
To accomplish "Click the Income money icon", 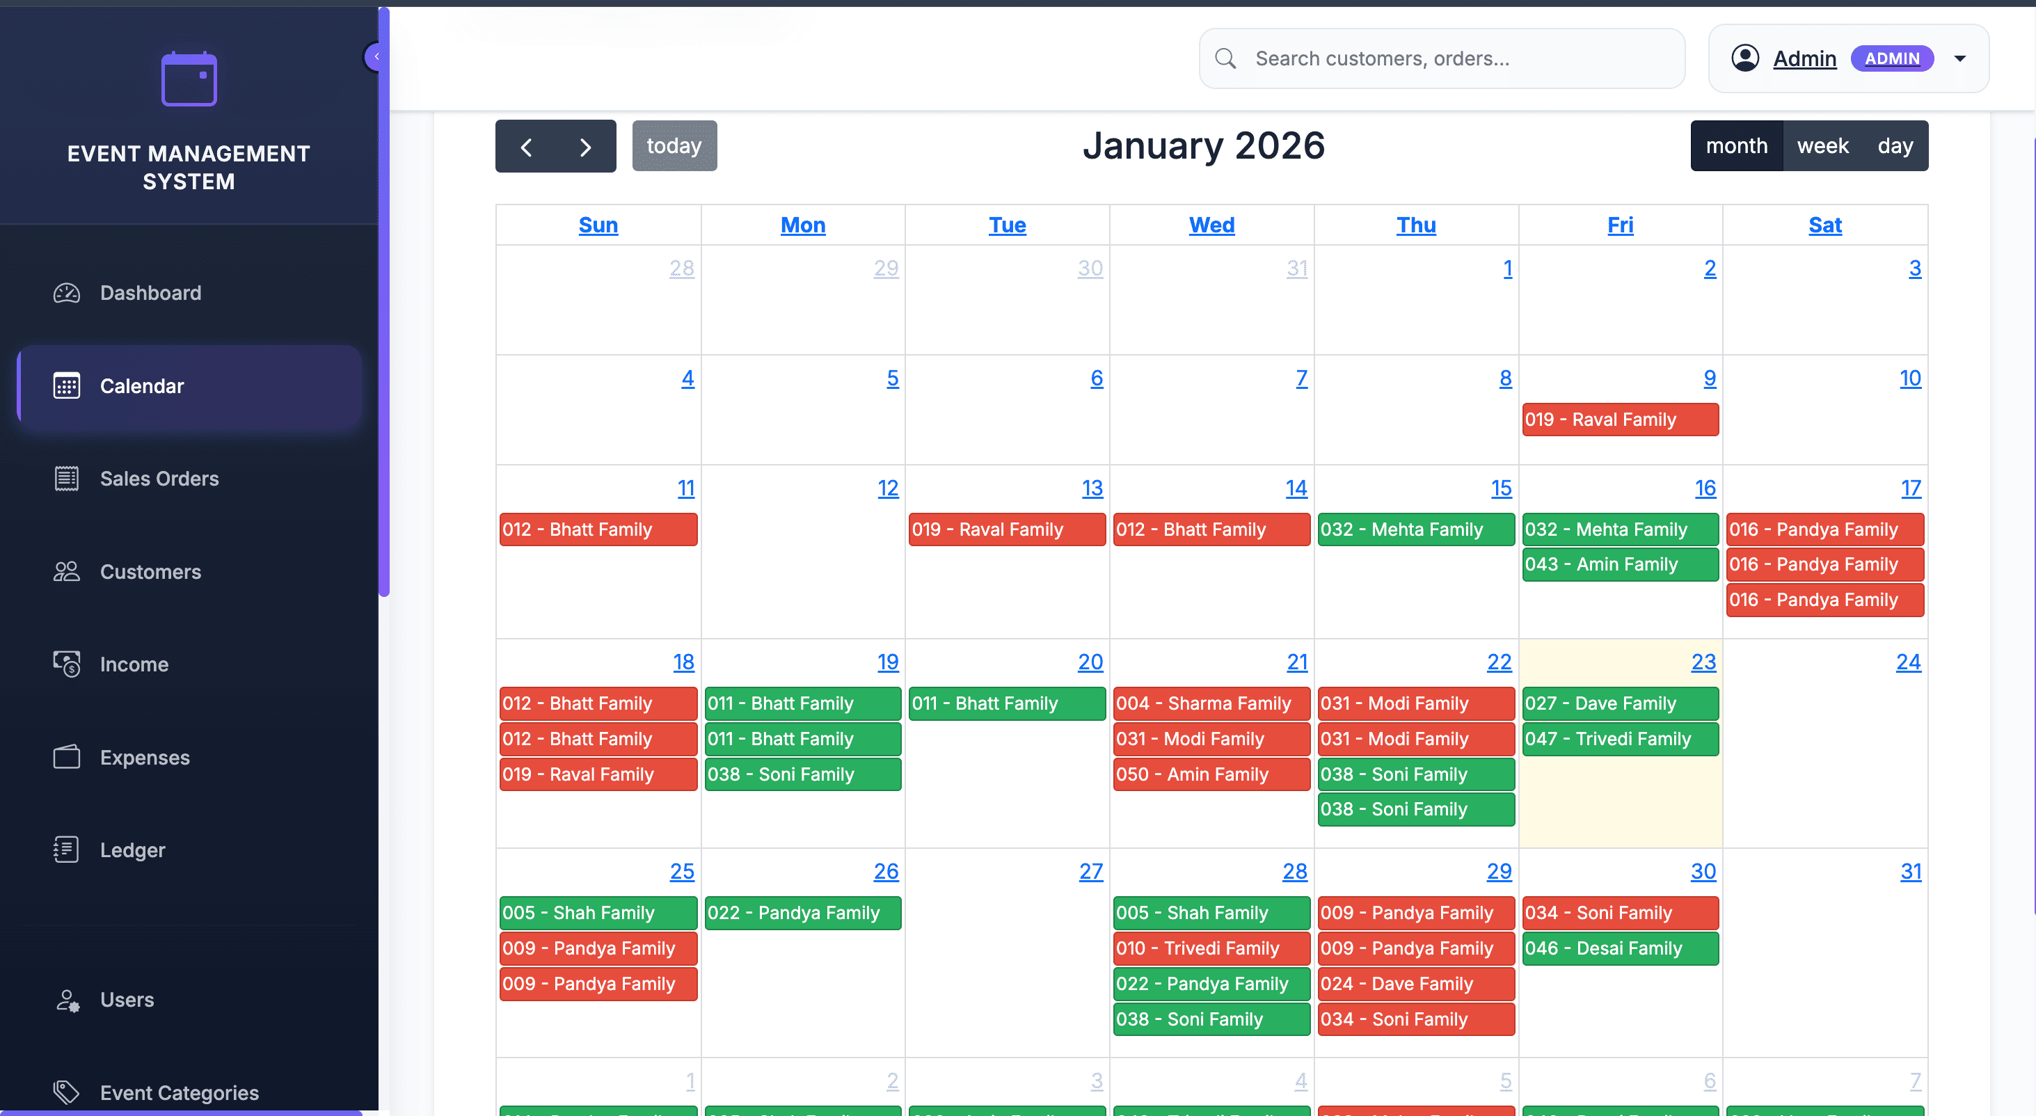I will click(x=66, y=664).
